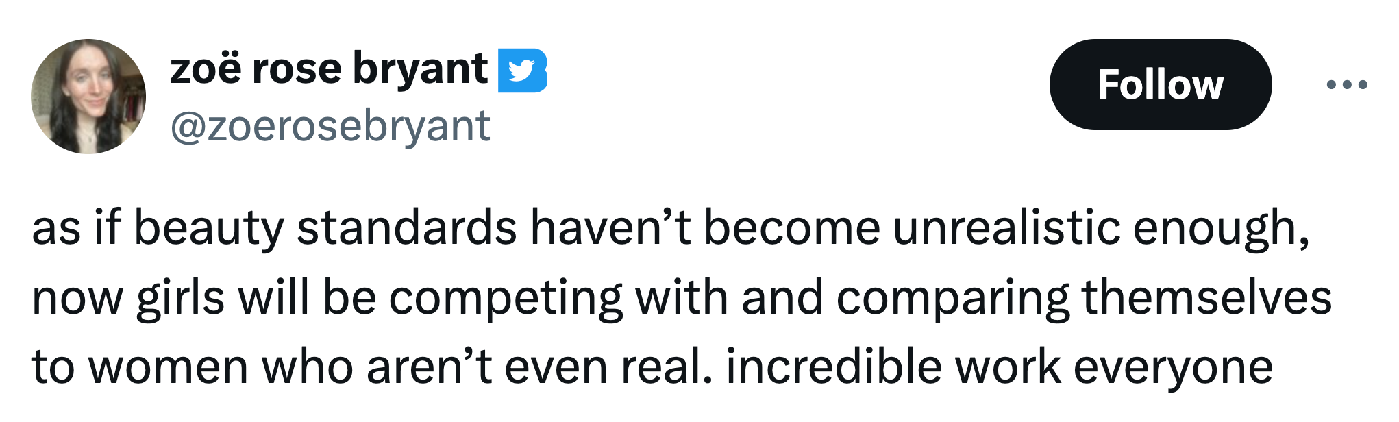Click the display name zoë rose bryant
Viewport: 1399px width, 422px height.
[x=329, y=69]
